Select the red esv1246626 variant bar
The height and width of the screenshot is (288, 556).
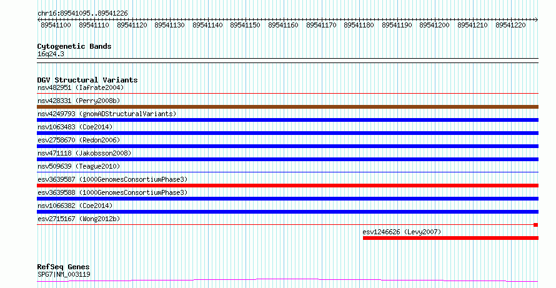coord(450,238)
